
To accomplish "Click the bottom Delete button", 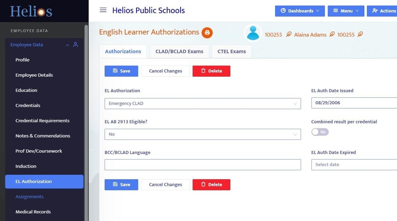I will point(211,185).
